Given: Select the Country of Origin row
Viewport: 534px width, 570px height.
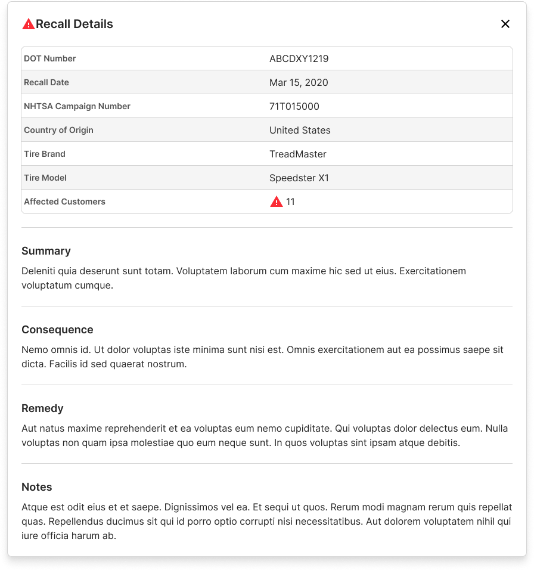Looking at the screenshot, I should pyautogui.click(x=267, y=130).
